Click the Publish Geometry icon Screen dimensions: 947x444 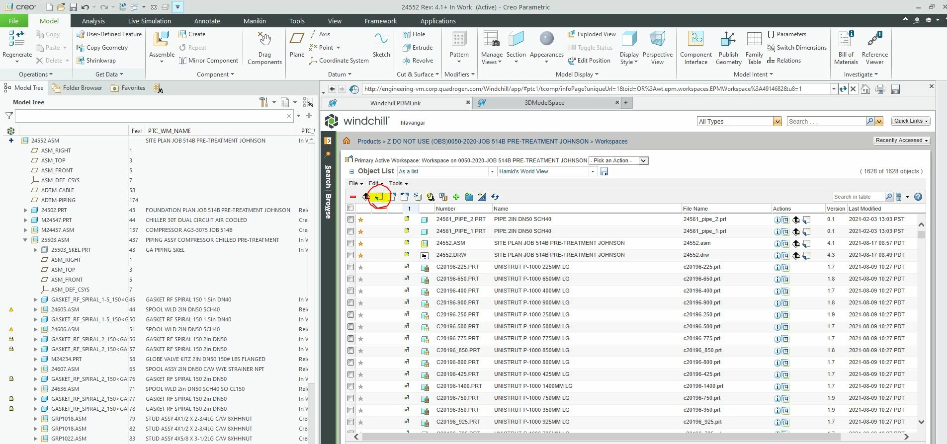pos(728,39)
